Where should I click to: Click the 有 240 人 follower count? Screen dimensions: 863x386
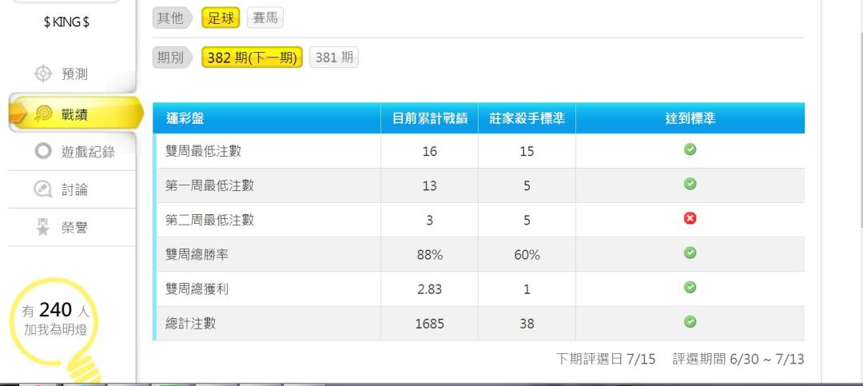56,311
